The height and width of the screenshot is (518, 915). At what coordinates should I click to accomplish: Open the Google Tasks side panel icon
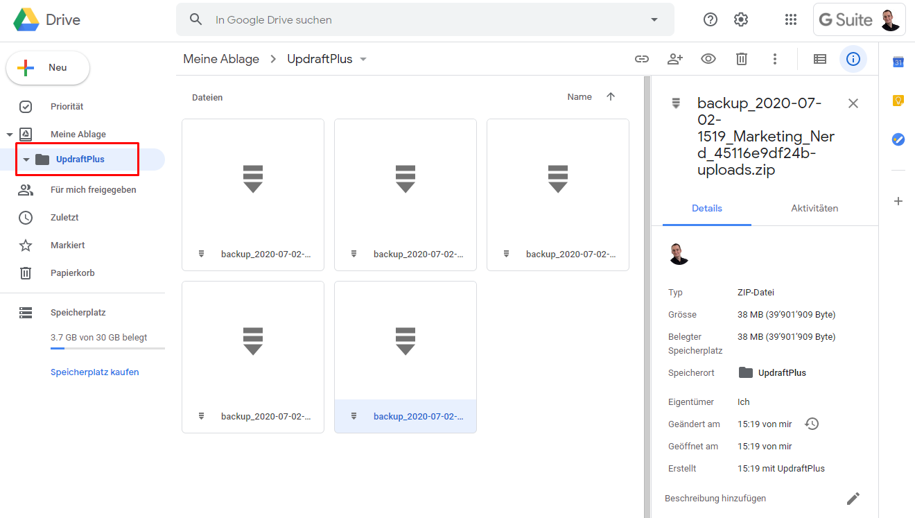[898, 139]
